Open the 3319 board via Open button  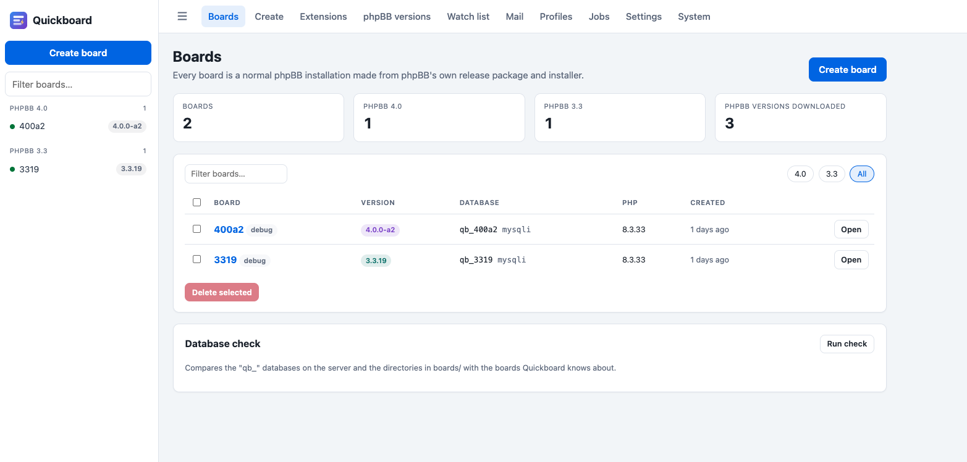click(x=851, y=260)
